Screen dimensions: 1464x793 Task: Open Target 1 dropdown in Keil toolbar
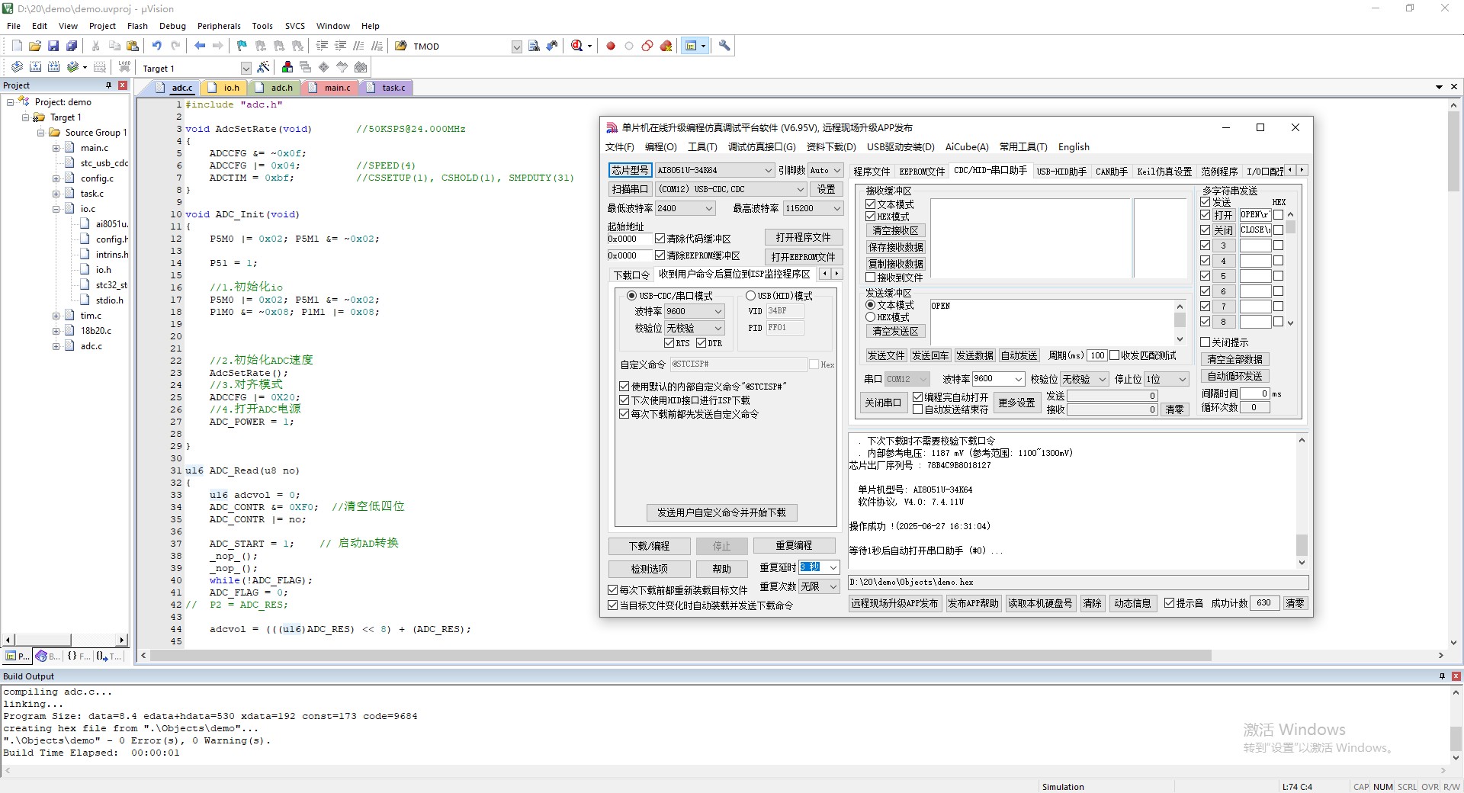(246, 68)
